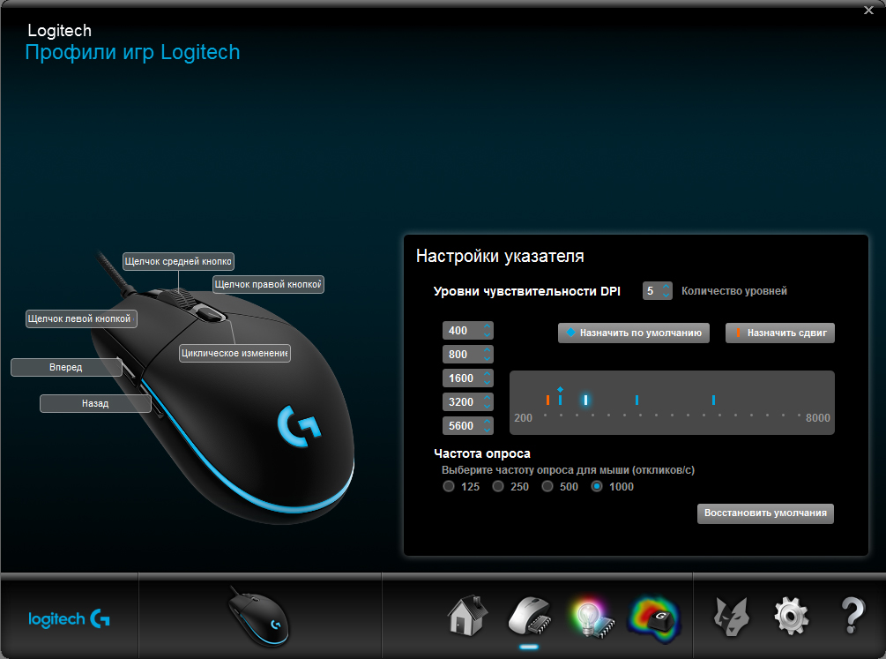
Task: Click the 'Назад' button assignment
Action: click(95, 403)
